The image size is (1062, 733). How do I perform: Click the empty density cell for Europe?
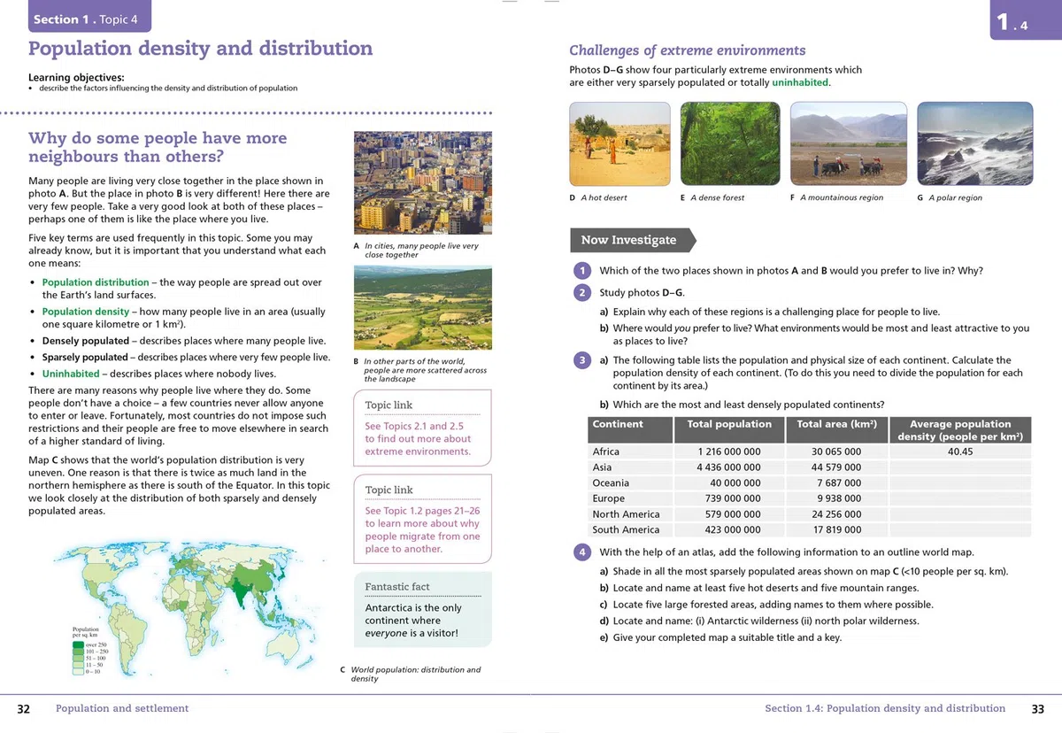[960, 498]
